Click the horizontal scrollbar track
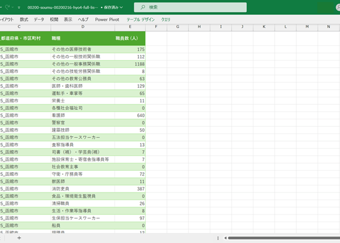This screenshot has height=243, width=340. 284,238
